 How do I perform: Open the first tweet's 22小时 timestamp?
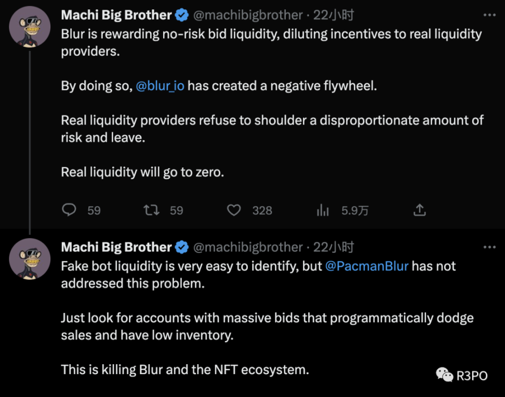334,15
